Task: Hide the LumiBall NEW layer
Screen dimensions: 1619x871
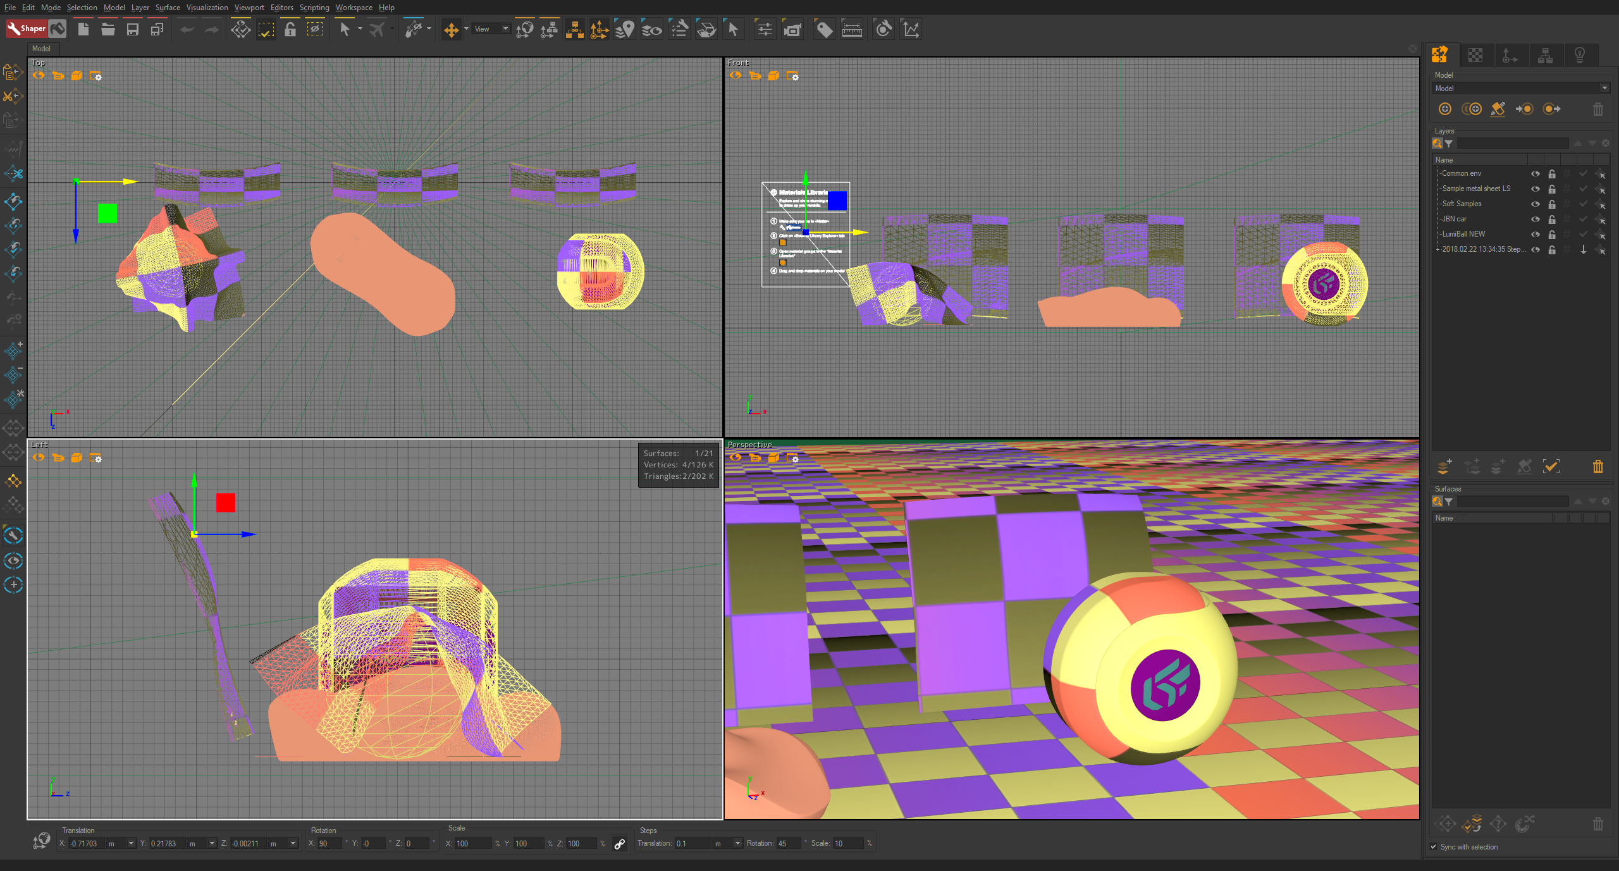Action: point(1535,234)
